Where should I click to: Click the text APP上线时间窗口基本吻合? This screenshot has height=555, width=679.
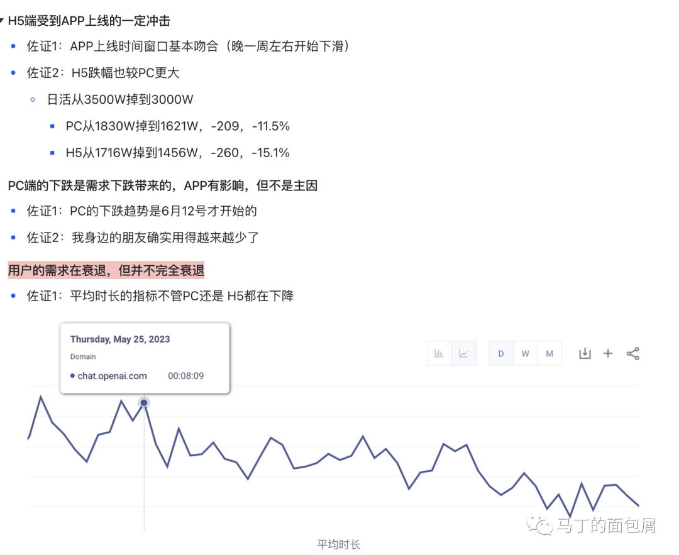point(144,47)
